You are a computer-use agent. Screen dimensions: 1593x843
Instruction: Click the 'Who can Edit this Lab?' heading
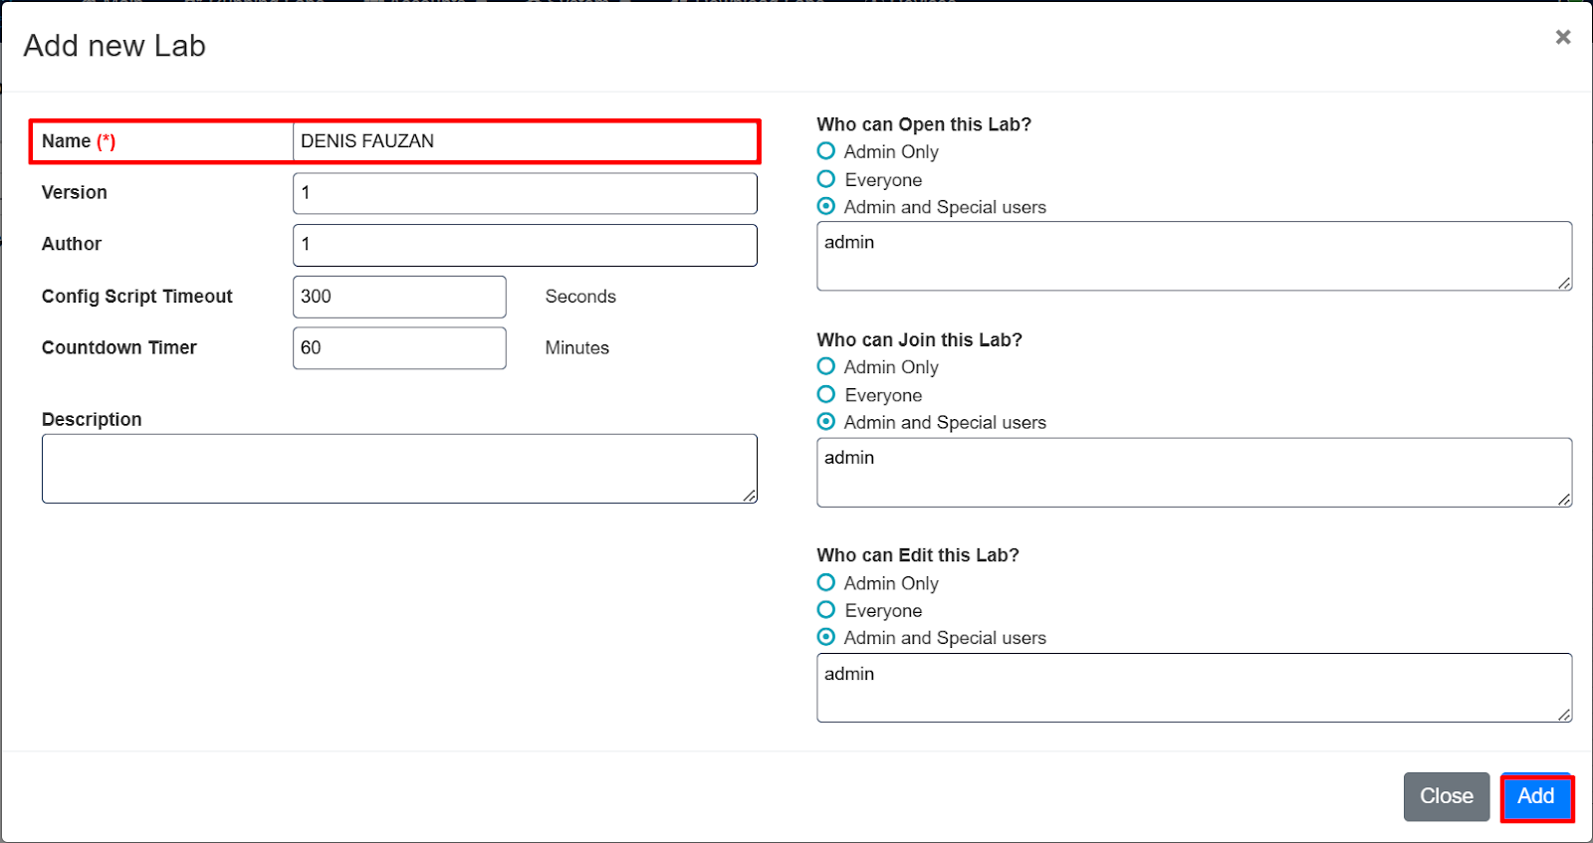coord(918,555)
